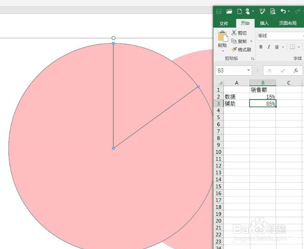Select row 2 header
This screenshot has height=249, width=304.
(x=219, y=97)
